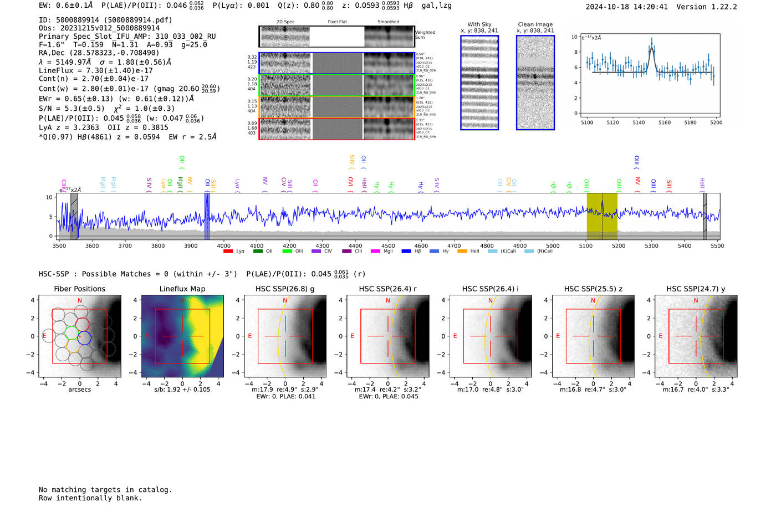776x528 pixels.
Task: Open the HSC SSP(26.4) r cutout
Action: point(388,336)
